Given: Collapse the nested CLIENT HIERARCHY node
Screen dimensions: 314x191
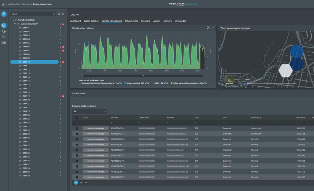Looking at the screenshot, I should pos(15,24).
